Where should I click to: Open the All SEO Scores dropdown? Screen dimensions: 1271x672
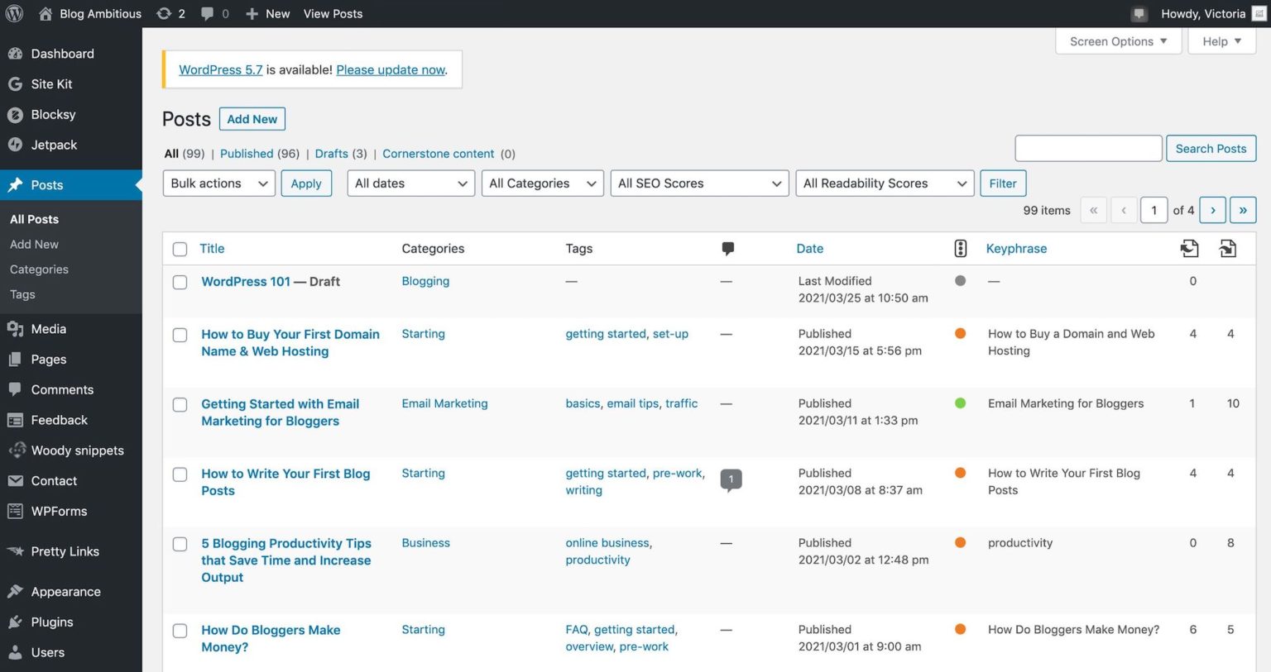pyautogui.click(x=699, y=183)
